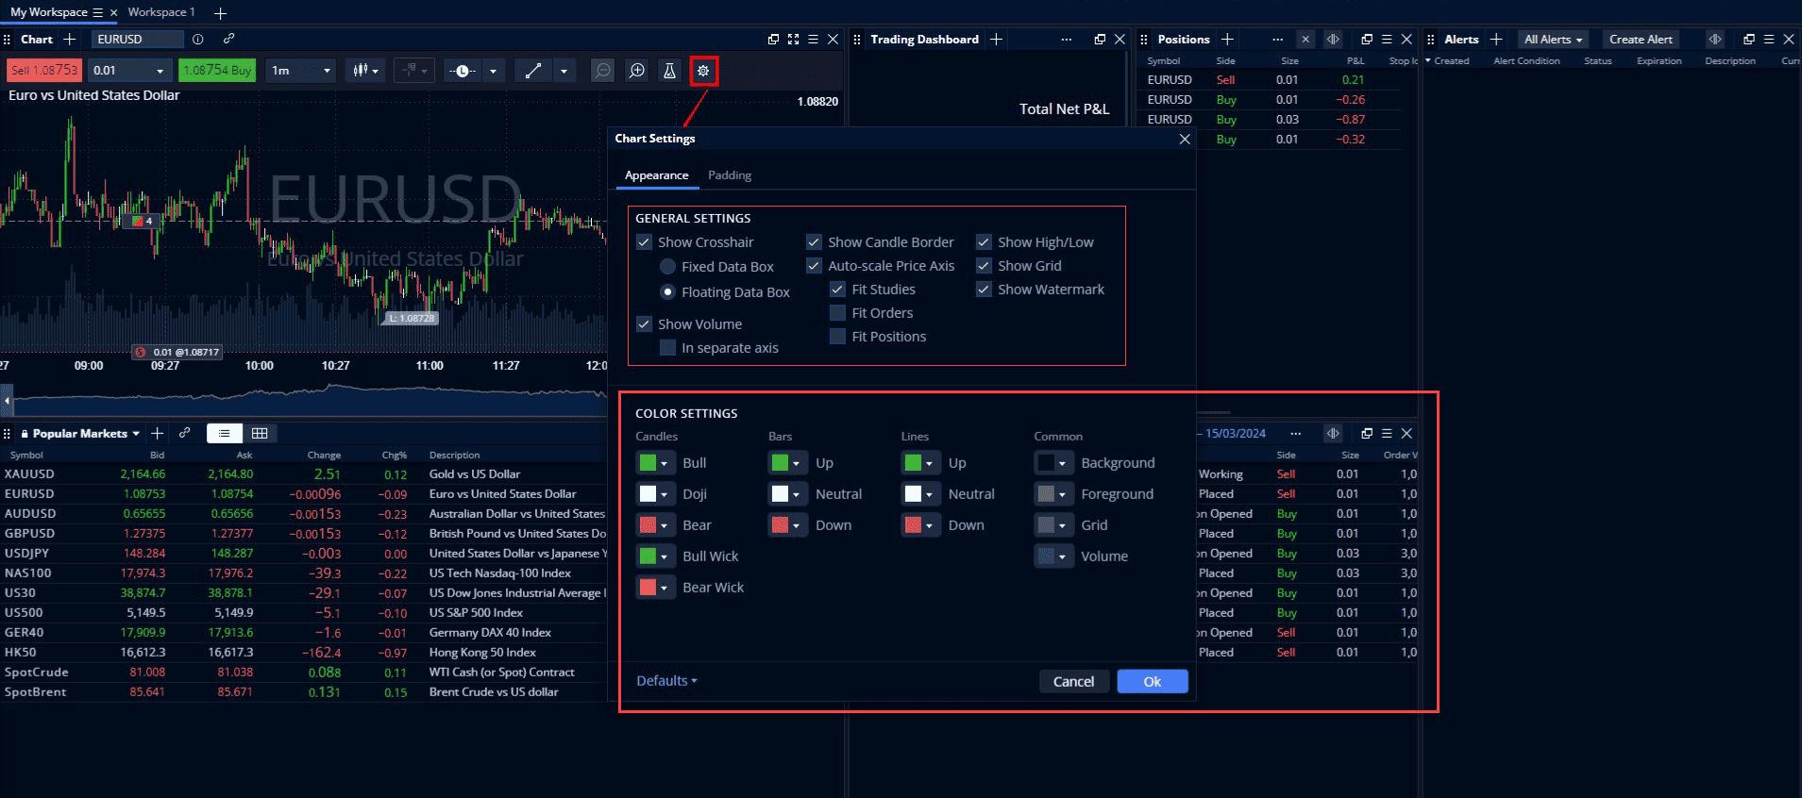Select Floating Data Box radio option

667,292
